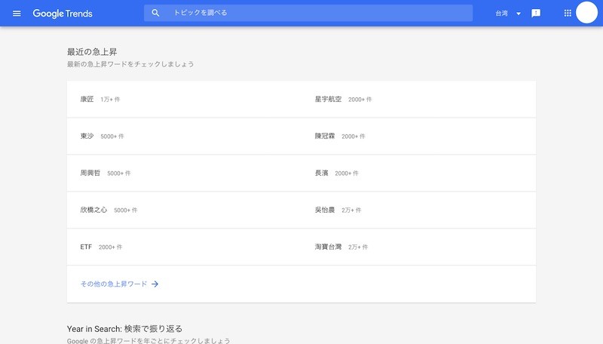Focus the トピックを調べる search field

[308, 13]
